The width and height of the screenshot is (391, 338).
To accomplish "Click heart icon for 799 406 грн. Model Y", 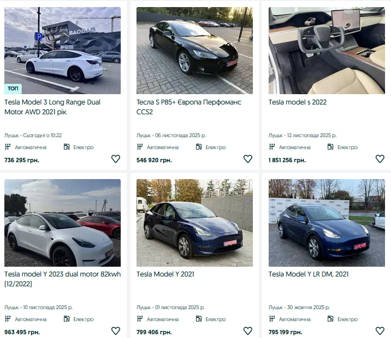I will pos(247,331).
